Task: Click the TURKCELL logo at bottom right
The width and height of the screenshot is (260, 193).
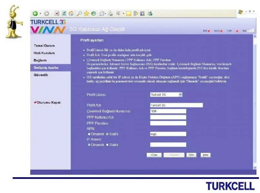Action: pos(230,186)
